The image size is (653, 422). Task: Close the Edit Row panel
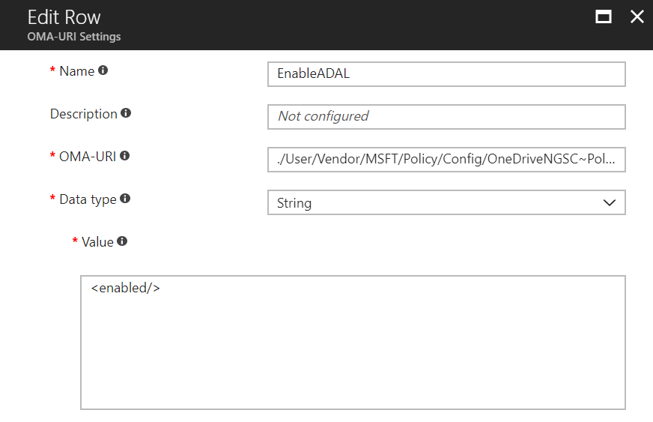637,17
